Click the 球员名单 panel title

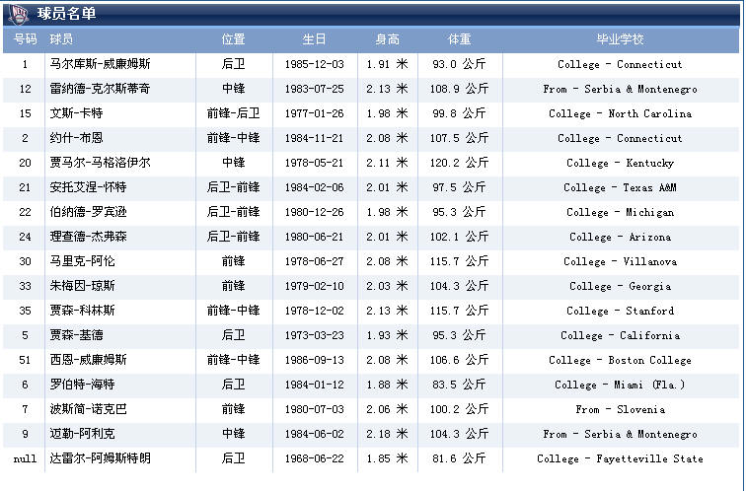(x=67, y=13)
